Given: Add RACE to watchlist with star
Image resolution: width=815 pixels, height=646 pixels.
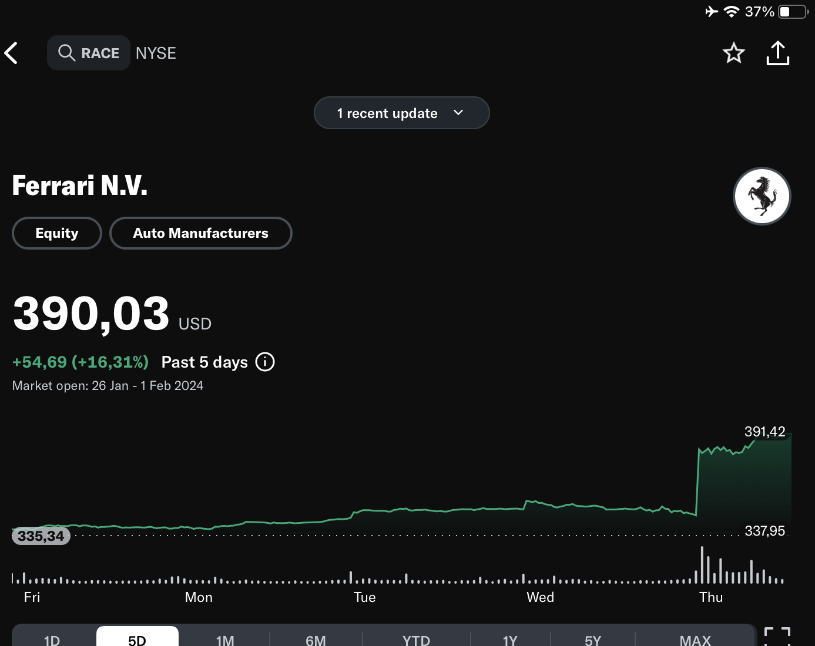Looking at the screenshot, I should pos(733,53).
